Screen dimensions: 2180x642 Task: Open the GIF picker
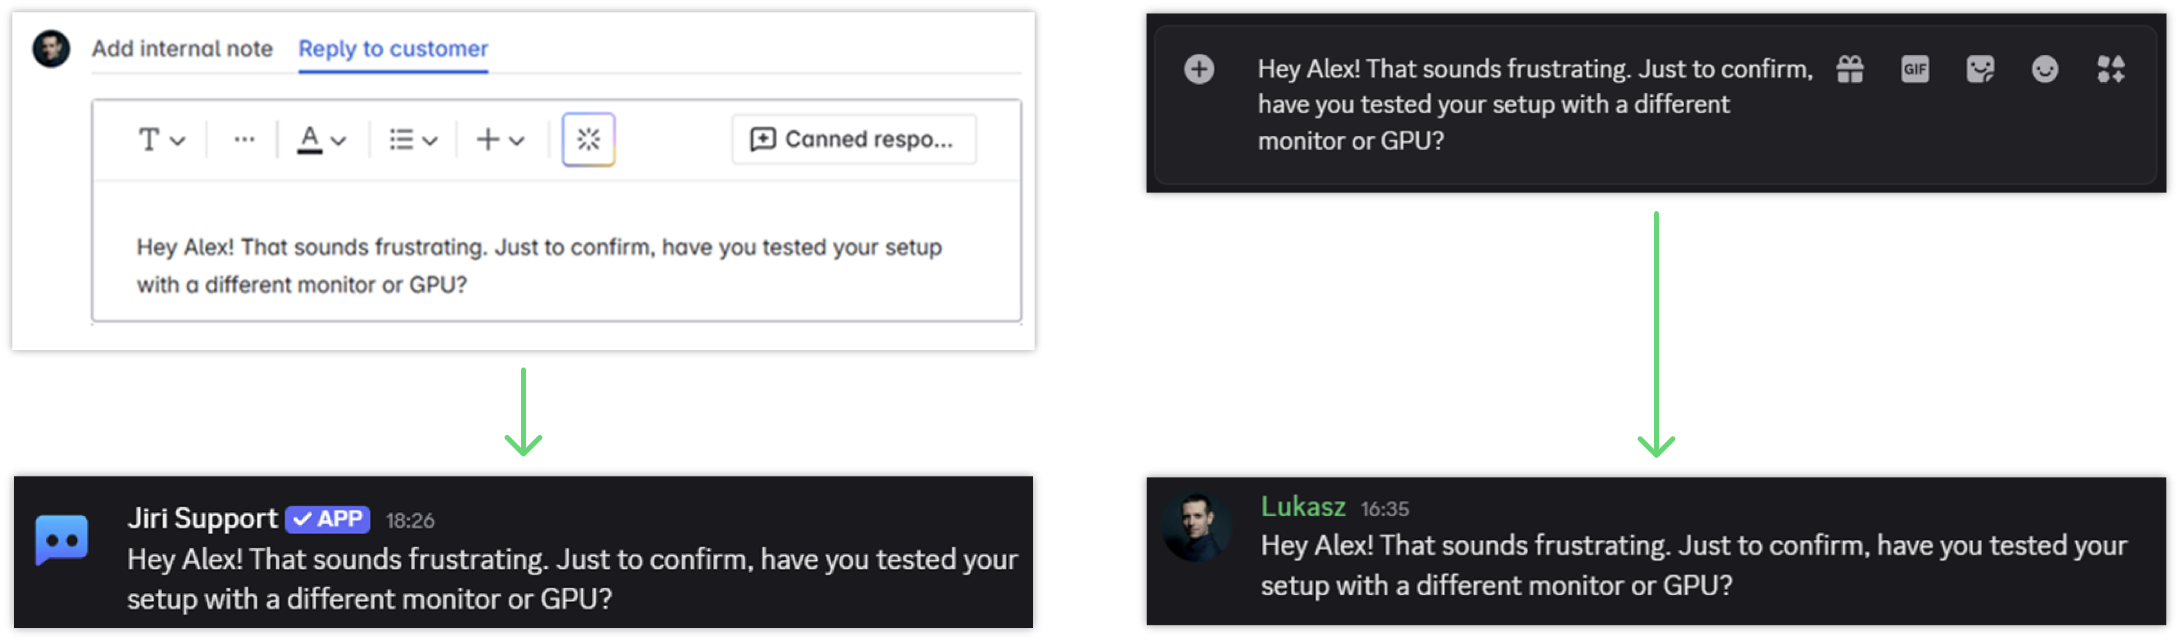[x=1915, y=69]
